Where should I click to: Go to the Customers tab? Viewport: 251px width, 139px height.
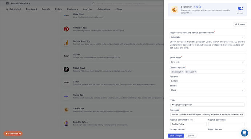point(72,9)
